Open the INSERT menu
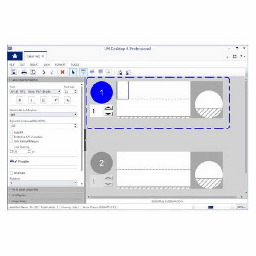Image resolution: width=256 pixels, height=256 pixels. pos(34,64)
